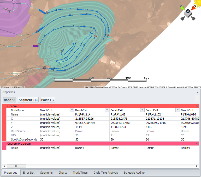Click the Z face of the view cube

click(188, 11)
